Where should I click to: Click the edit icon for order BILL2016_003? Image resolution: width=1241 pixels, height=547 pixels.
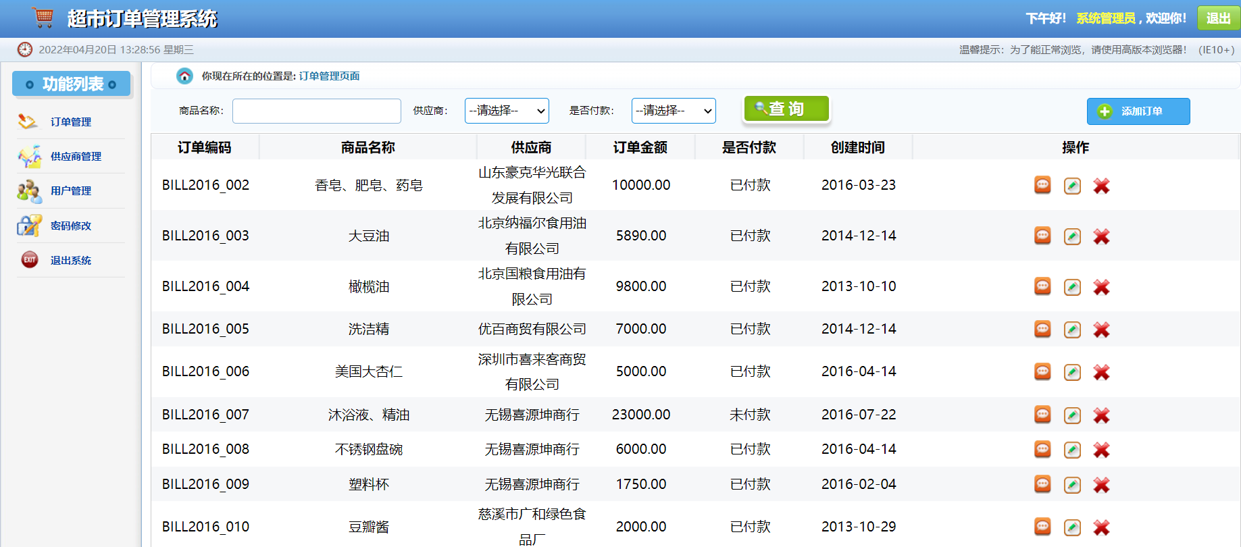1072,236
